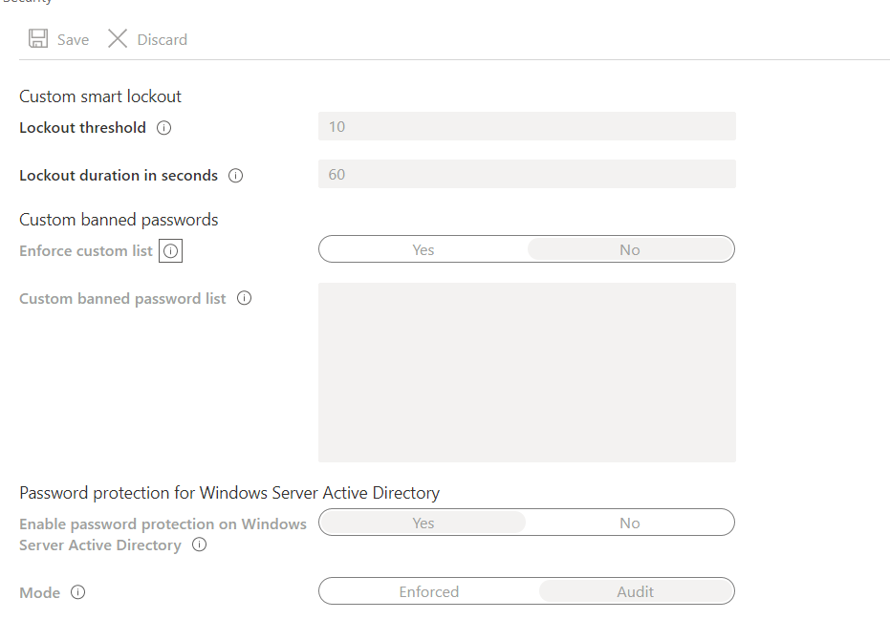This screenshot has height=641, width=890.
Task: Click info icon after Server Active Directory label
Action: point(199,545)
